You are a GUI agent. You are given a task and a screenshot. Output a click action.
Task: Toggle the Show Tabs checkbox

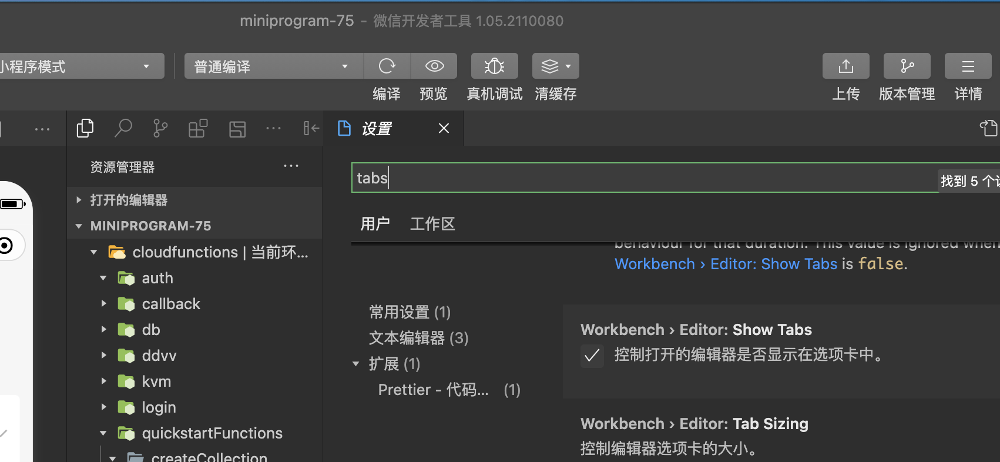point(592,356)
